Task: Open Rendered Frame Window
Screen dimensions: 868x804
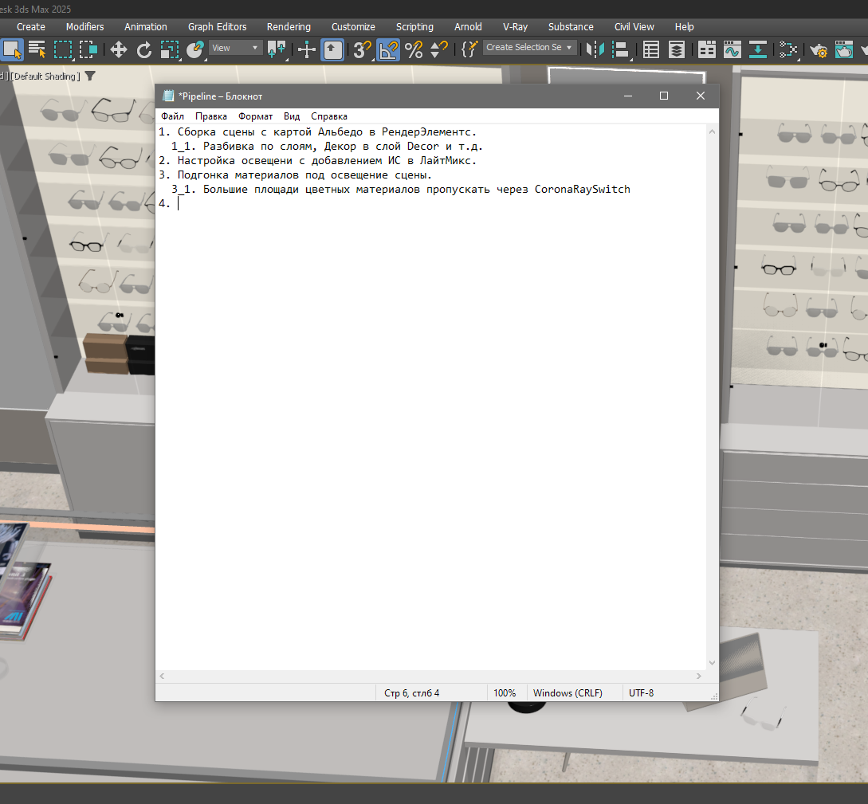Action: [843, 49]
